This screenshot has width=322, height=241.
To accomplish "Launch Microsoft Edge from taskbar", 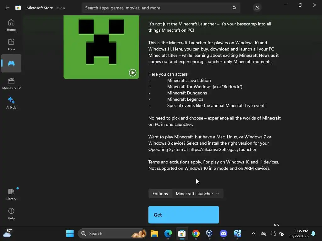I will 168,233.
